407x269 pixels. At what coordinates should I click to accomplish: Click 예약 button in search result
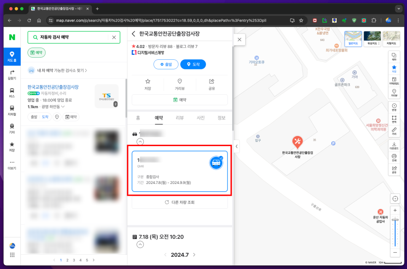click(x=71, y=117)
